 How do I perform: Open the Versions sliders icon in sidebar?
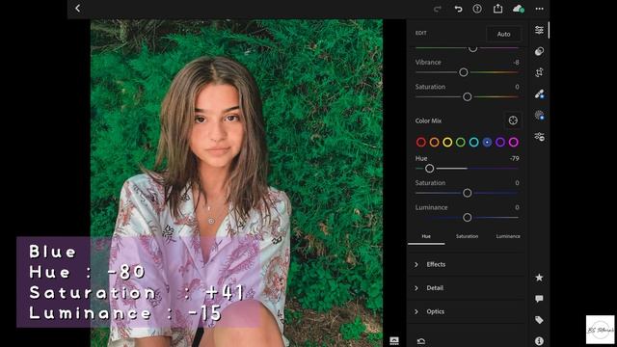coord(539,137)
